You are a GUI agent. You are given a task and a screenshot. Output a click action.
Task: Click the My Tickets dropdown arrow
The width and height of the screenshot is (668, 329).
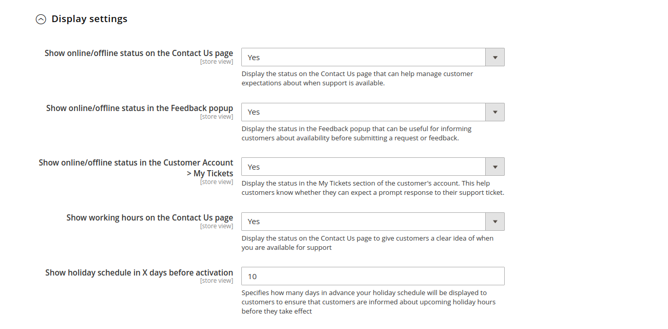click(494, 167)
